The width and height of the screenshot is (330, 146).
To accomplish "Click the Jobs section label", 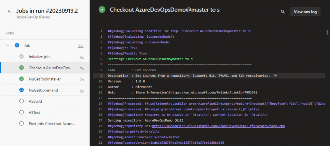I will 10,33.
